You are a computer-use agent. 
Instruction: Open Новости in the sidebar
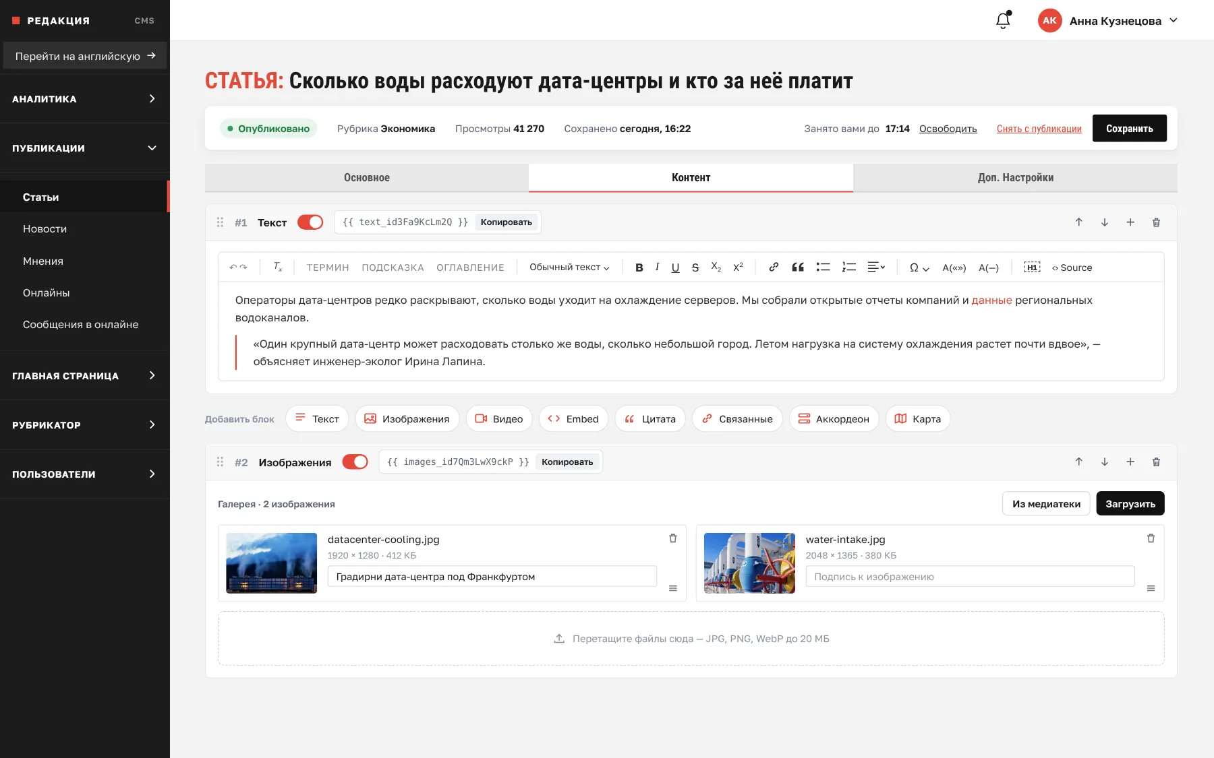[84, 229]
